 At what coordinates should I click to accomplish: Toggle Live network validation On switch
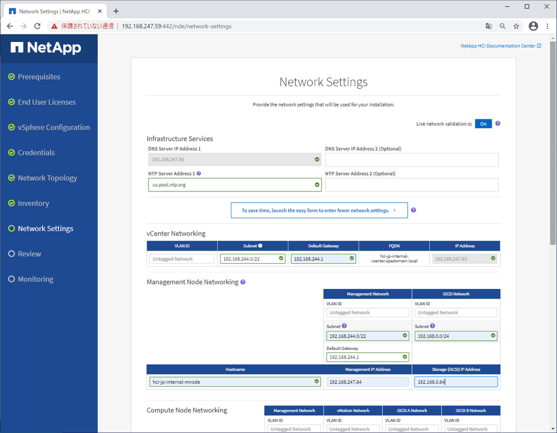pyautogui.click(x=483, y=124)
